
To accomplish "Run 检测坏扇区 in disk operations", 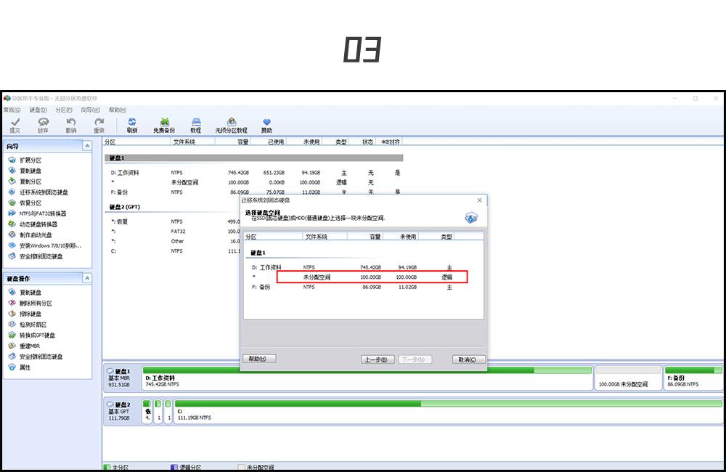I will 28,325.
